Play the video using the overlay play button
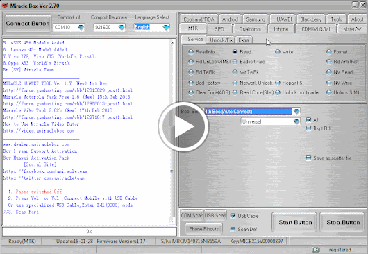This screenshot has width=368, height=254. click(183, 126)
